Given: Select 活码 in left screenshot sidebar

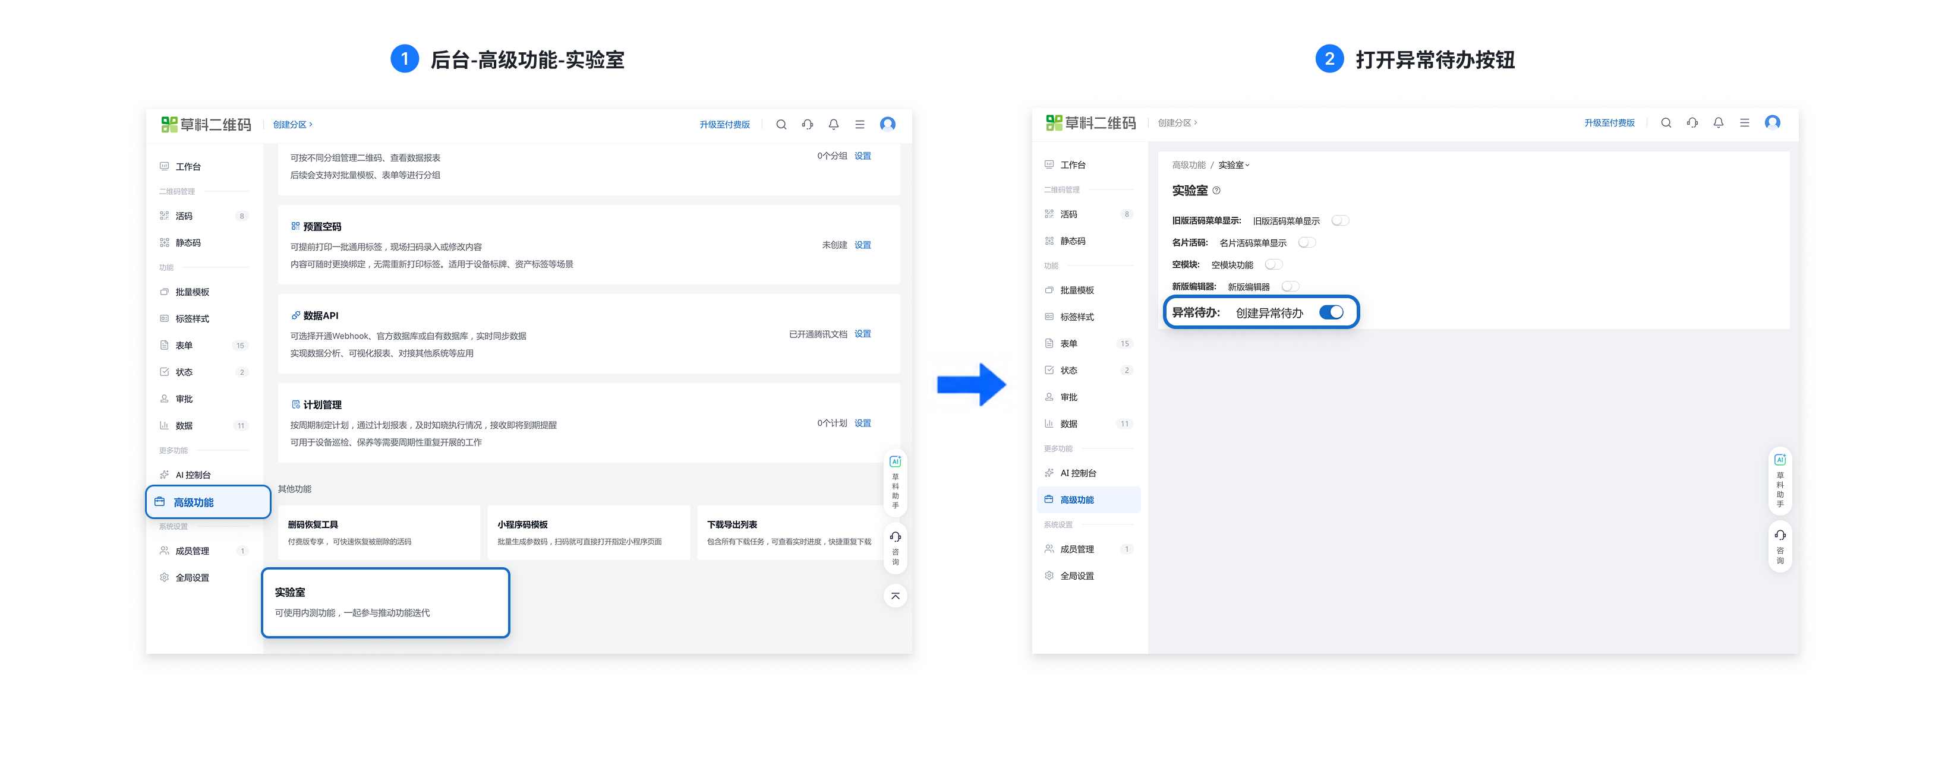Looking at the screenshot, I should pyautogui.click(x=204, y=217).
